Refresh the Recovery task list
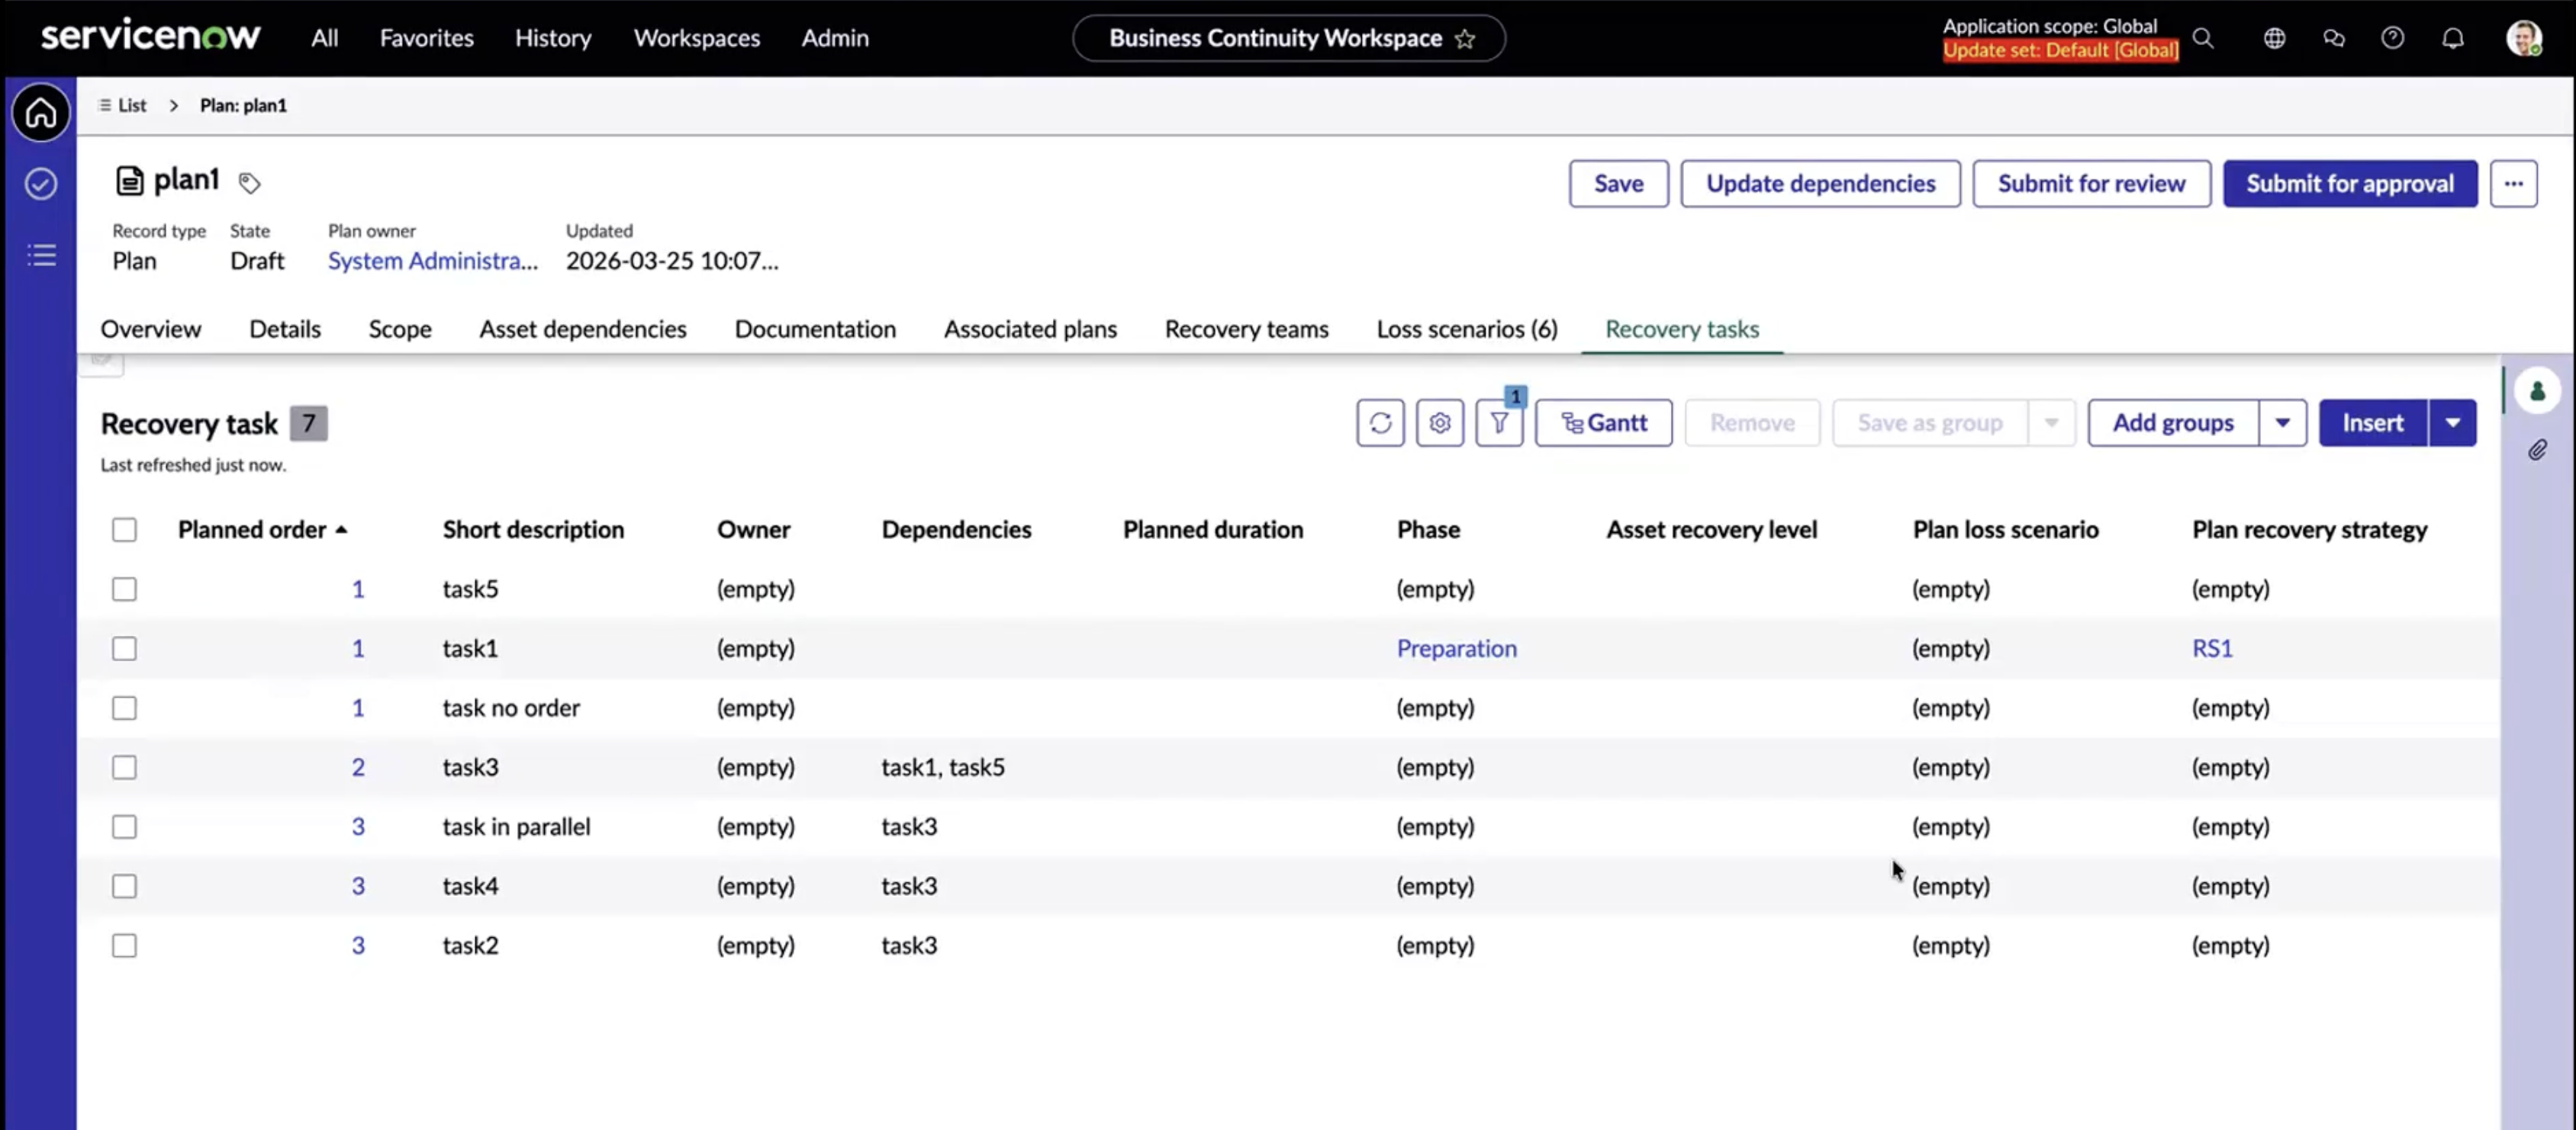 point(1380,422)
